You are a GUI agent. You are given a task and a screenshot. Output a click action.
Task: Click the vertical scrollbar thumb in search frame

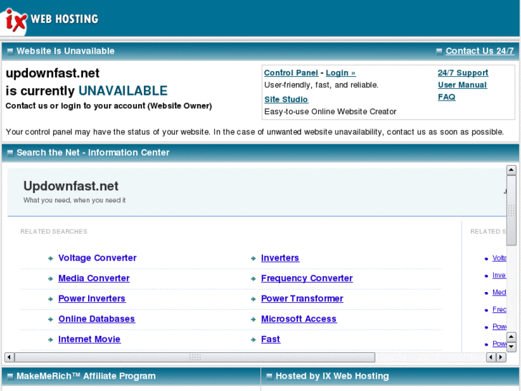tap(511, 211)
